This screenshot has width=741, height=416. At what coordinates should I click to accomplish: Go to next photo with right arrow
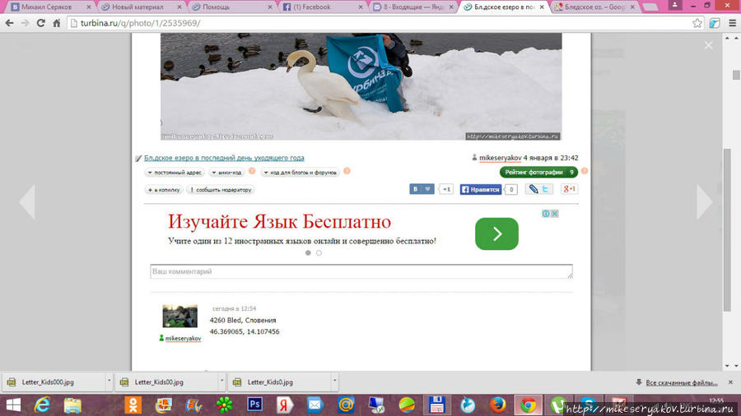point(705,202)
